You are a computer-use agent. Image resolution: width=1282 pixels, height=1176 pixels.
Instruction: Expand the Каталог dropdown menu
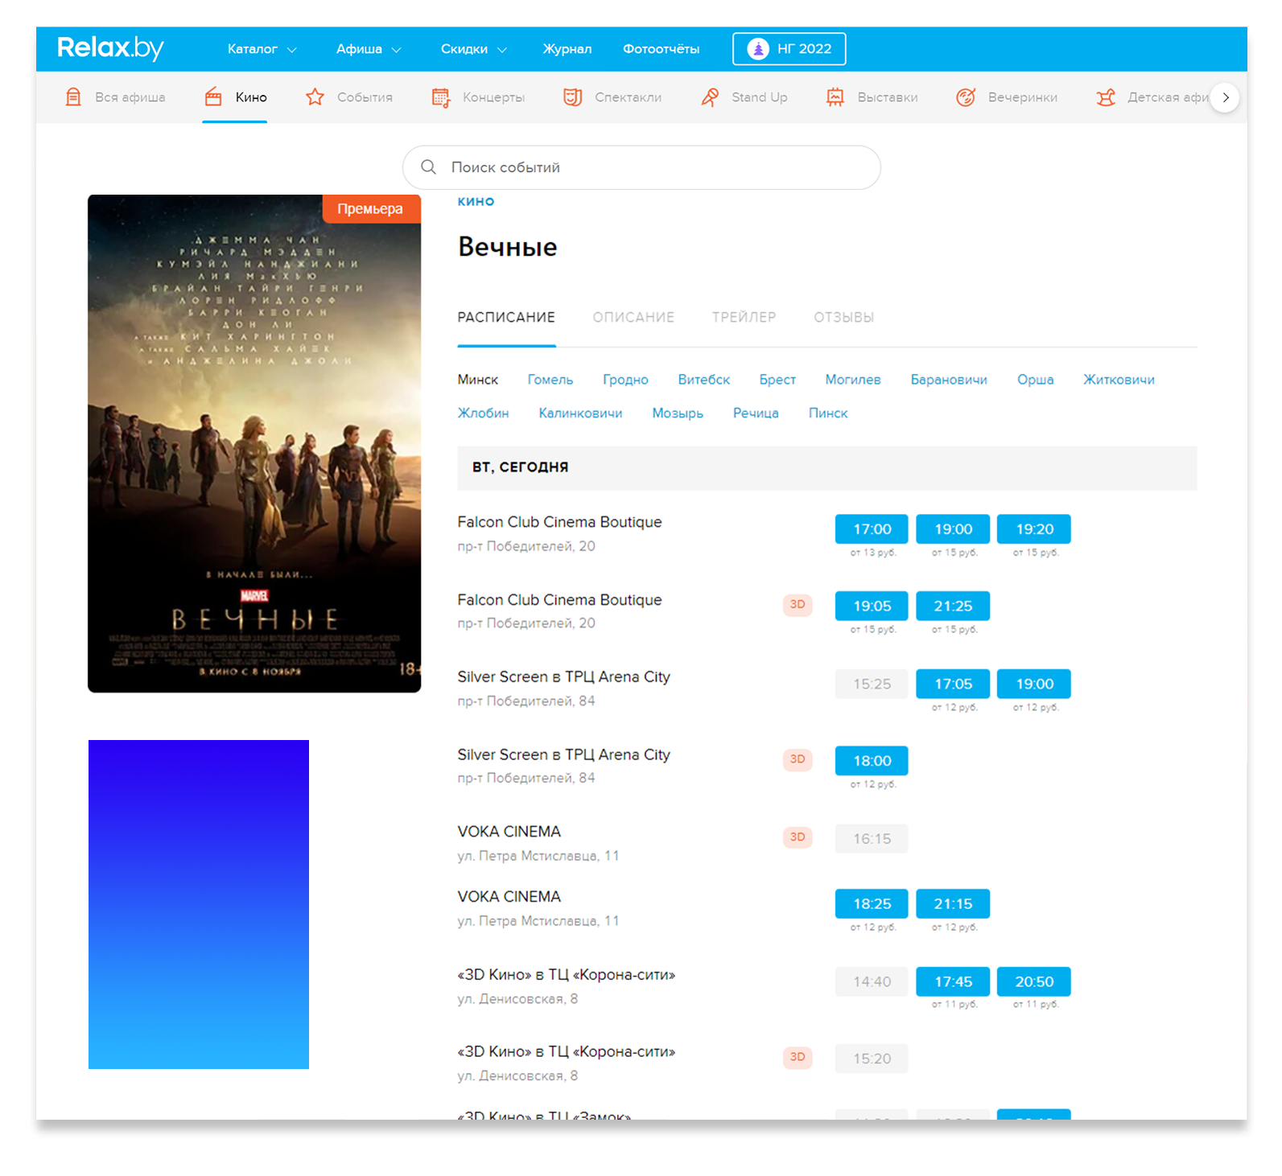(262, 49)
